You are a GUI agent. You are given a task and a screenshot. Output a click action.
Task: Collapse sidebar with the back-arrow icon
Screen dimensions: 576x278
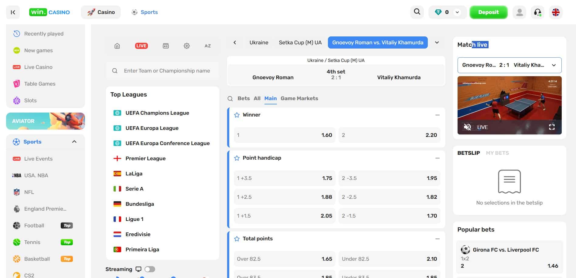point(13,12)
